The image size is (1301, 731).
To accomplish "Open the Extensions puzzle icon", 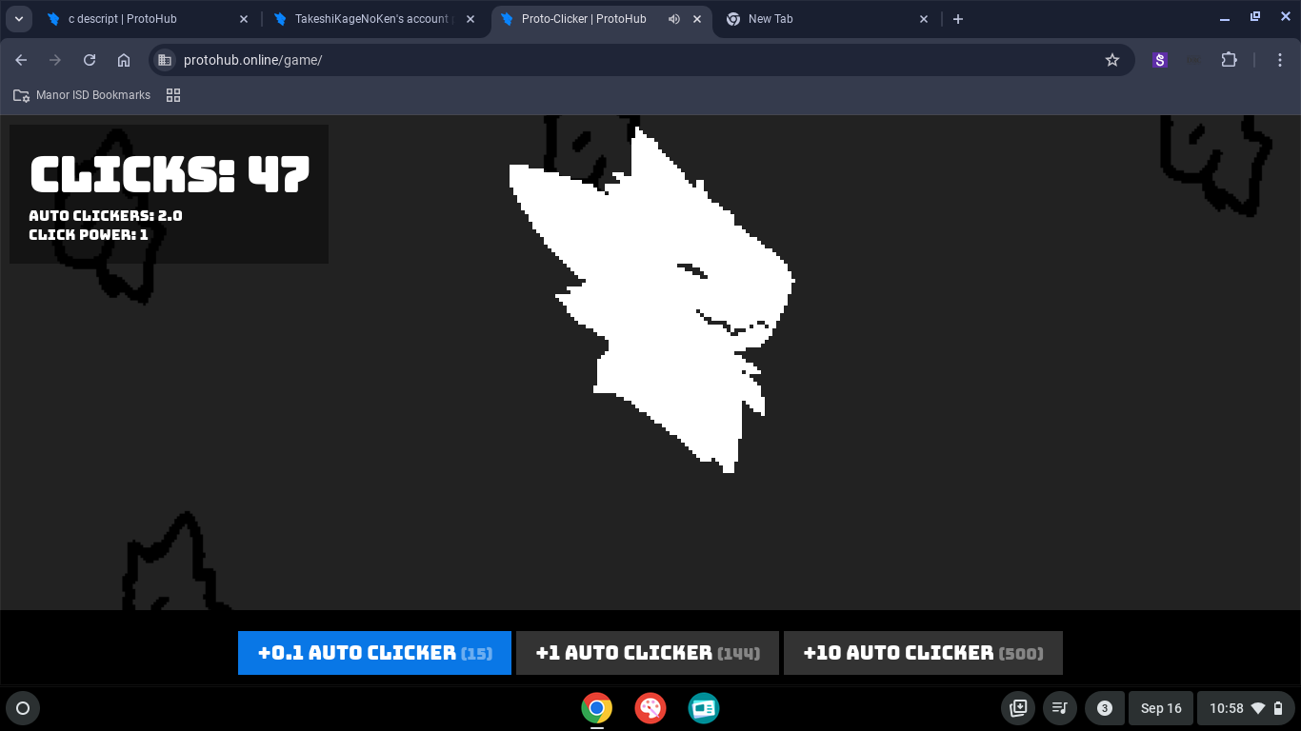I will [x=1230, y=60].
